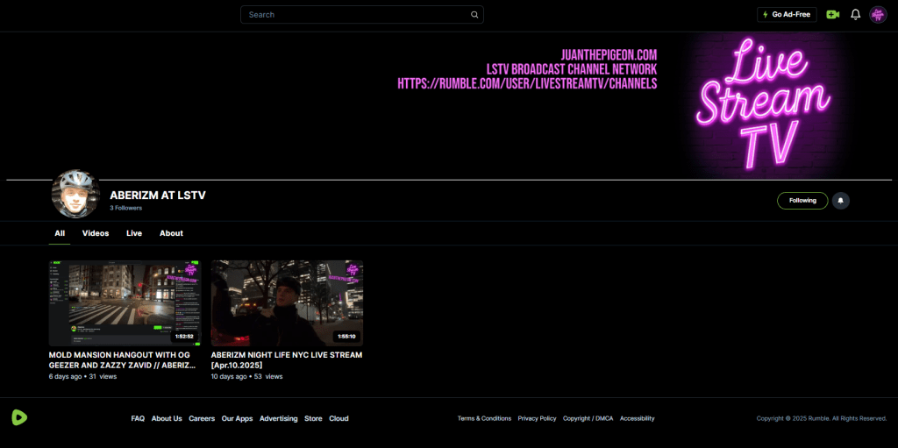Click into the Search field

[355, 15]
